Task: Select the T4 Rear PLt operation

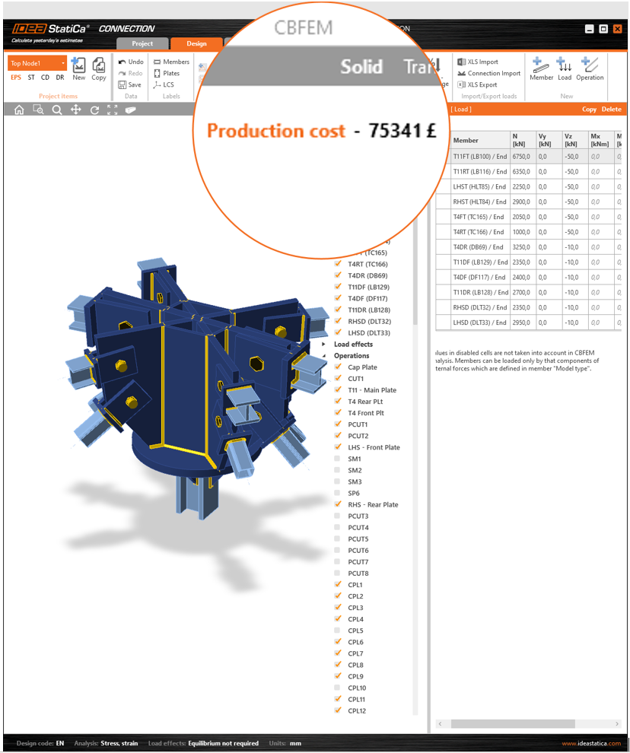Action: tap(365, 402)
